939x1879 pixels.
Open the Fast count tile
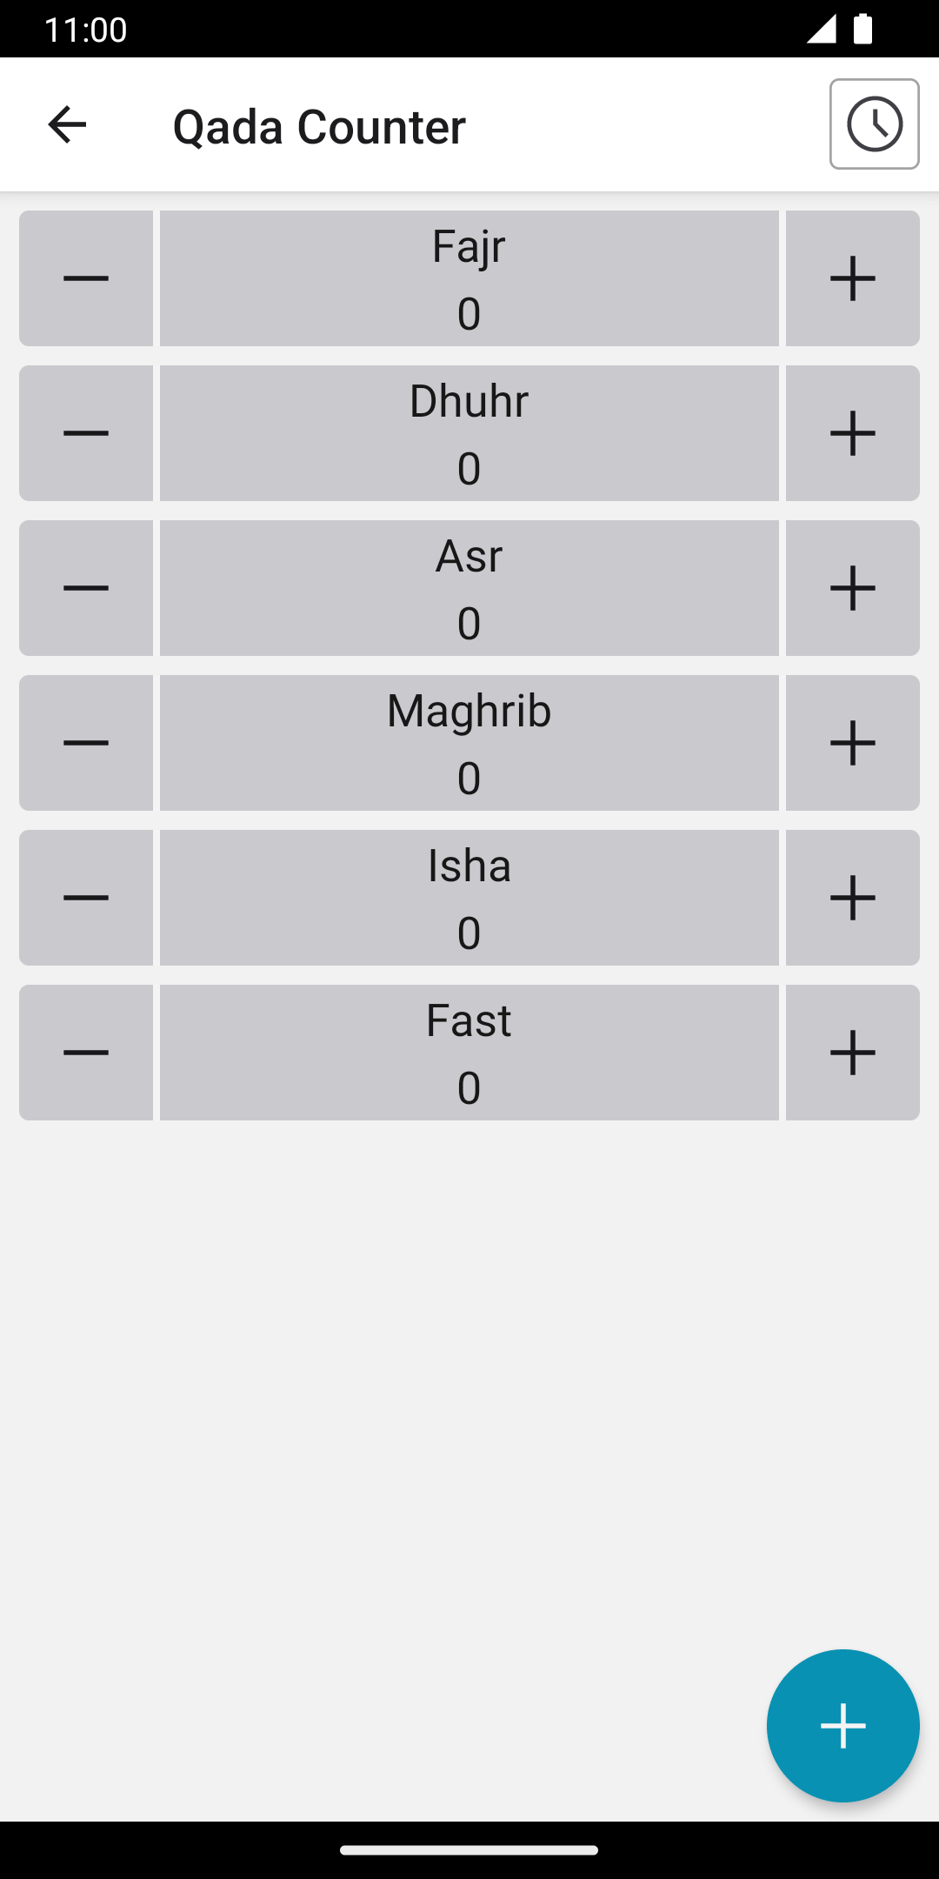(469, 1053)
